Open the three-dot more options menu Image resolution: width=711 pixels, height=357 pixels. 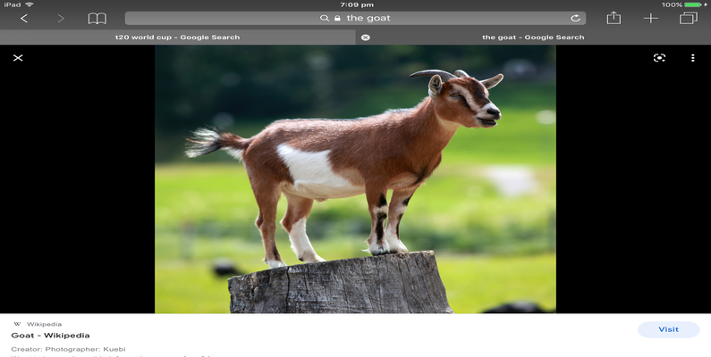[692, 58]
